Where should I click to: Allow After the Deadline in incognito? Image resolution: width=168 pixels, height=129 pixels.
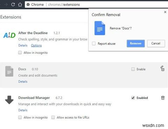point(20,53)
